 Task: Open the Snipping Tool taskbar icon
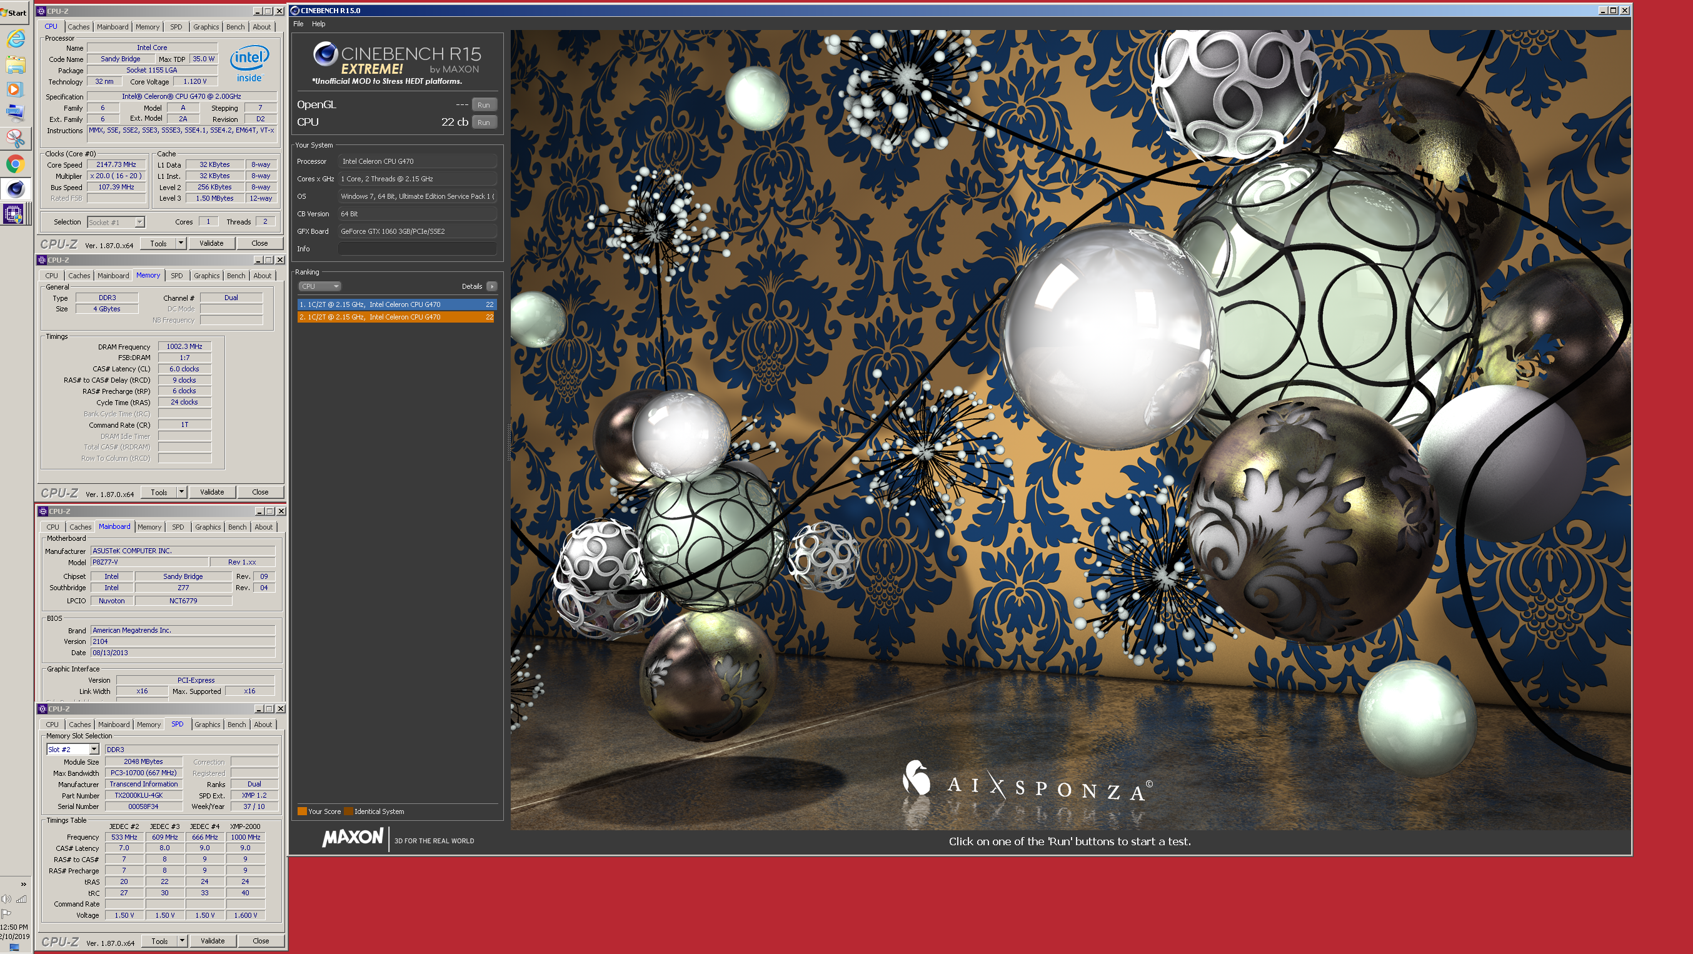click(x=15, y=138)
